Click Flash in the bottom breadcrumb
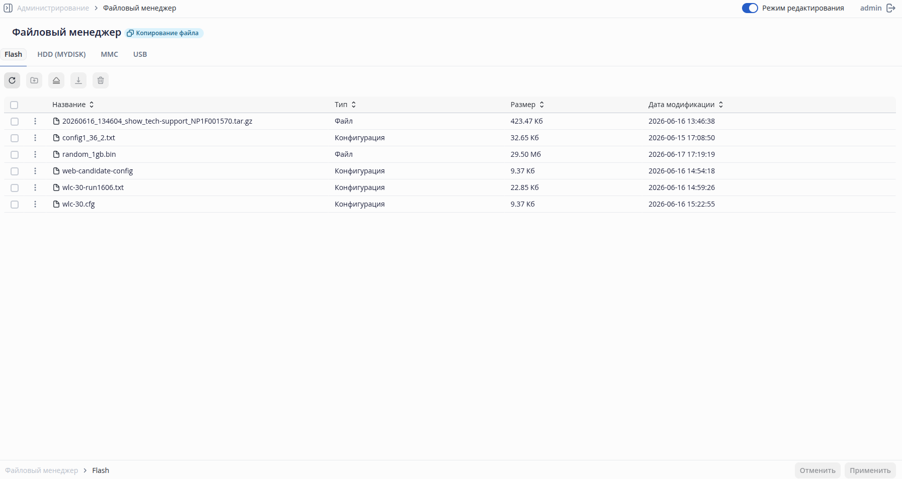The width and height of the screenshot is (902, 479). click(x=101, y=470)
